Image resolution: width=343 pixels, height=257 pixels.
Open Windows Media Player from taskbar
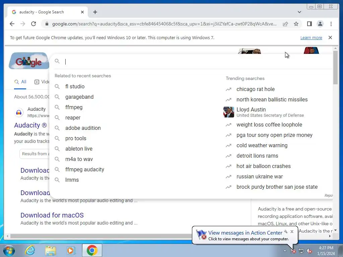tap(71, 250)
